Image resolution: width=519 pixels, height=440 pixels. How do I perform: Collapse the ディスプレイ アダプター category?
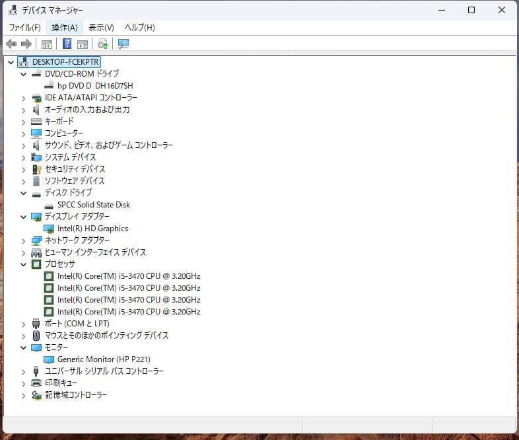pyautogui.click(x=24, y=217)
